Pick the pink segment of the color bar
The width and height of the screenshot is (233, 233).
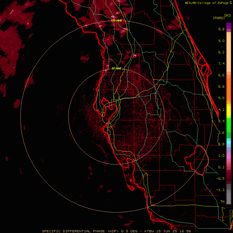click(229, 157)
